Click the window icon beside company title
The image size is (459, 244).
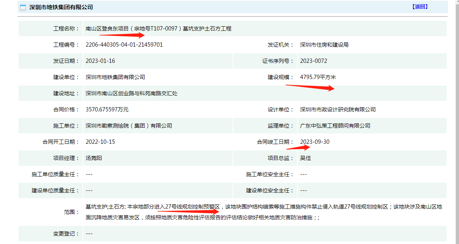[23, 7]
